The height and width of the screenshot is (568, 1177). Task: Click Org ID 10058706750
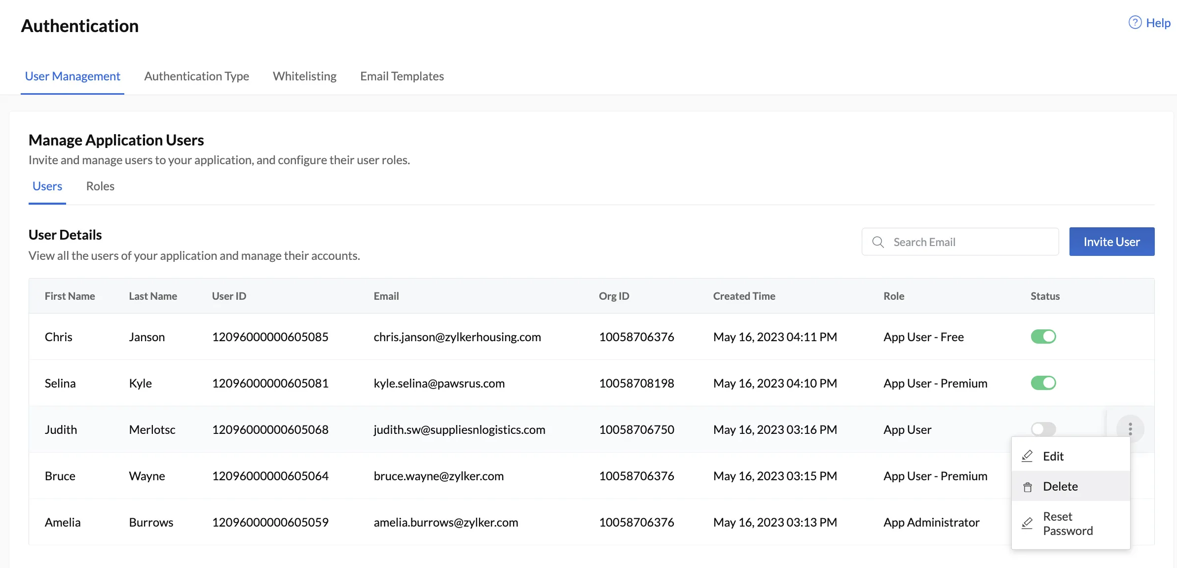coord(636,429)
